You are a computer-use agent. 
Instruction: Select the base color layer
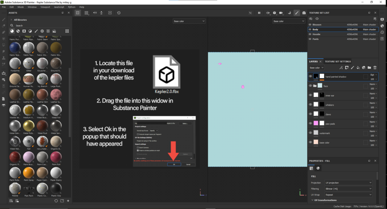pos(343,143)
